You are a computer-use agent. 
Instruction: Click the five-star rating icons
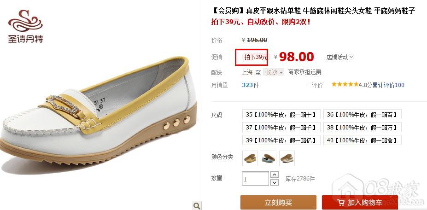coord(345,84)
